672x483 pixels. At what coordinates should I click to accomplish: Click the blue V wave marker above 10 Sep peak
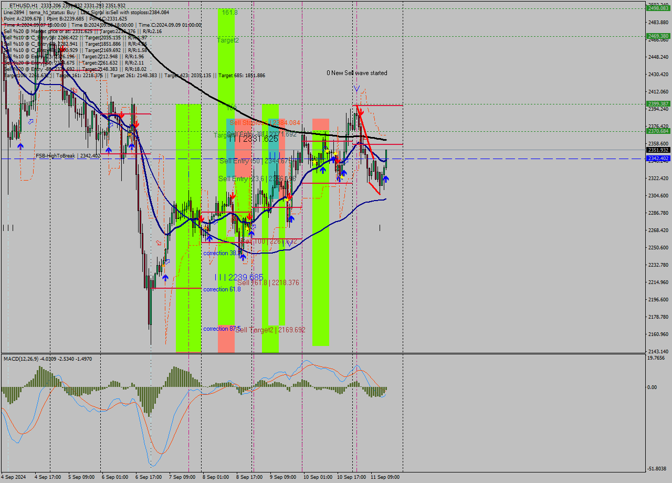(356, 89)
